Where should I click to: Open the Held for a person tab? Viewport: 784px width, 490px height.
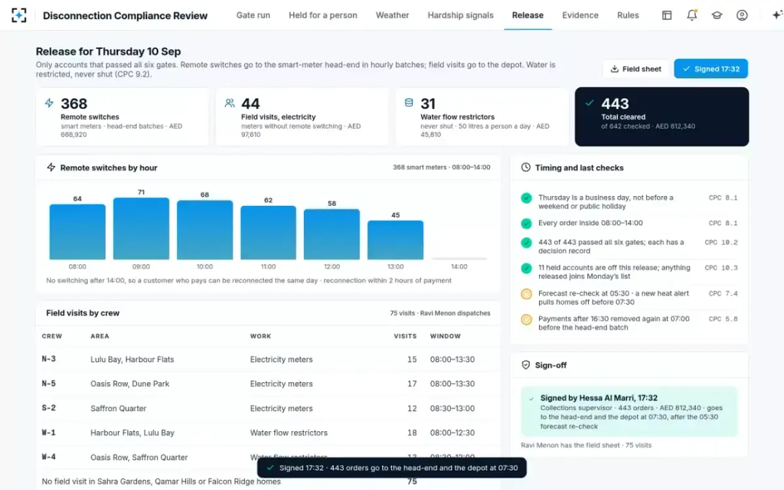coord(323,15)
